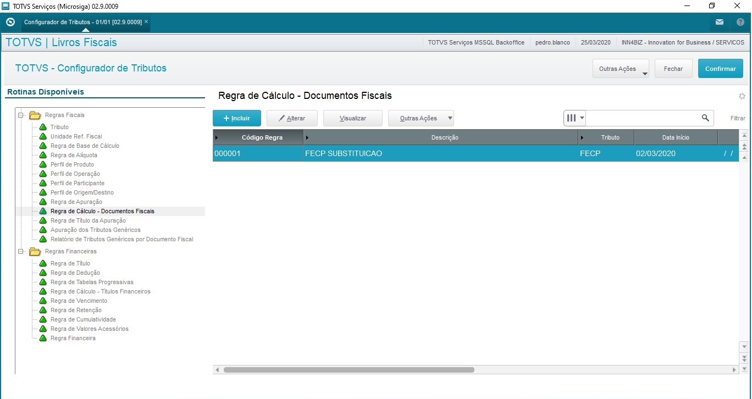Open the grid's Outras Ações dropdown

(421, 118)
